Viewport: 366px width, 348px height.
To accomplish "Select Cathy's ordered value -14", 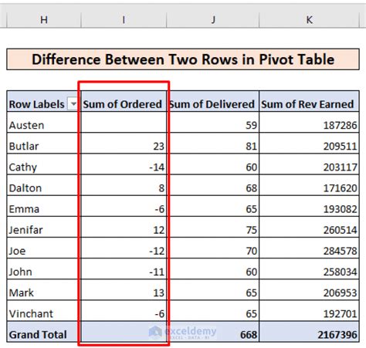I will click(124, 164).
